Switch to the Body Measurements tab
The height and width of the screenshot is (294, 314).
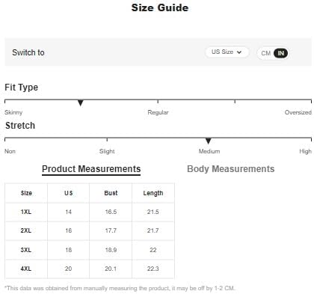point(230,169)
